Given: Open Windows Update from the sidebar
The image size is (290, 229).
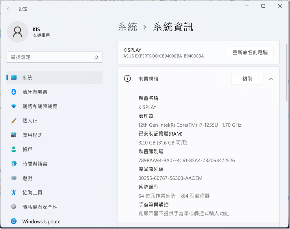Looking at the screenshot, I should 41,222.
